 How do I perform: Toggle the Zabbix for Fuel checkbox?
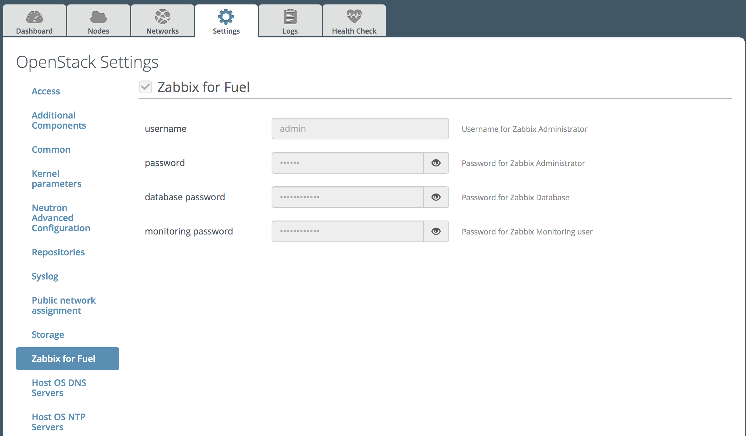click(x=145, y=87)
